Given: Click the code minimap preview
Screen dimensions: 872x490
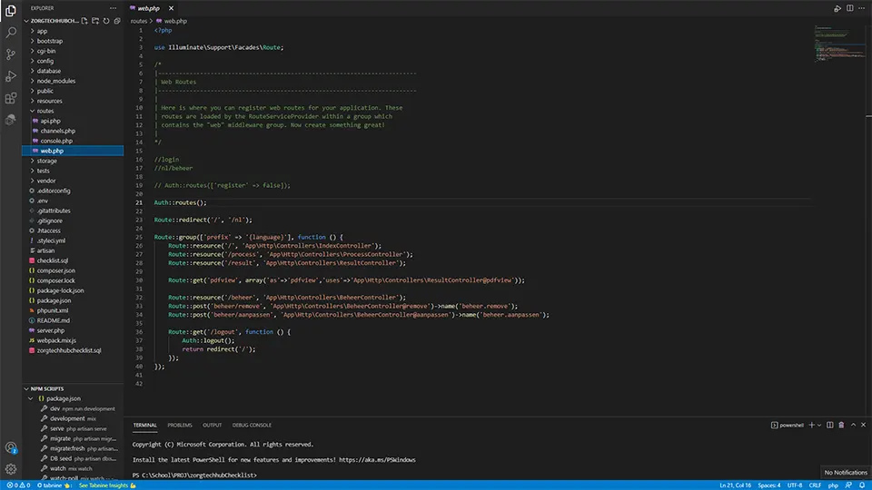Looking at the screenshot, I should [839, 44].
